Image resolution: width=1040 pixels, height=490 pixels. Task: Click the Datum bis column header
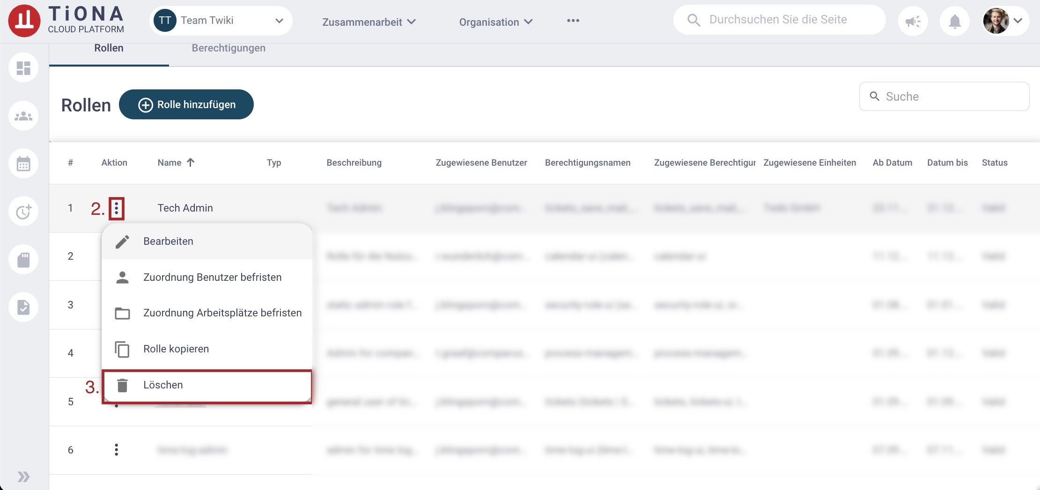[947, 162]
